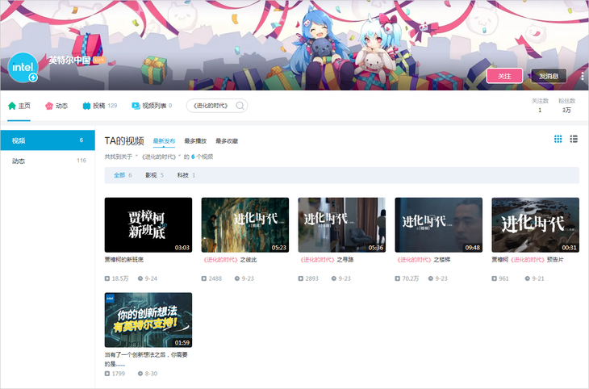
Task: Click the TA的视频 heading
Action: (124, 141)
